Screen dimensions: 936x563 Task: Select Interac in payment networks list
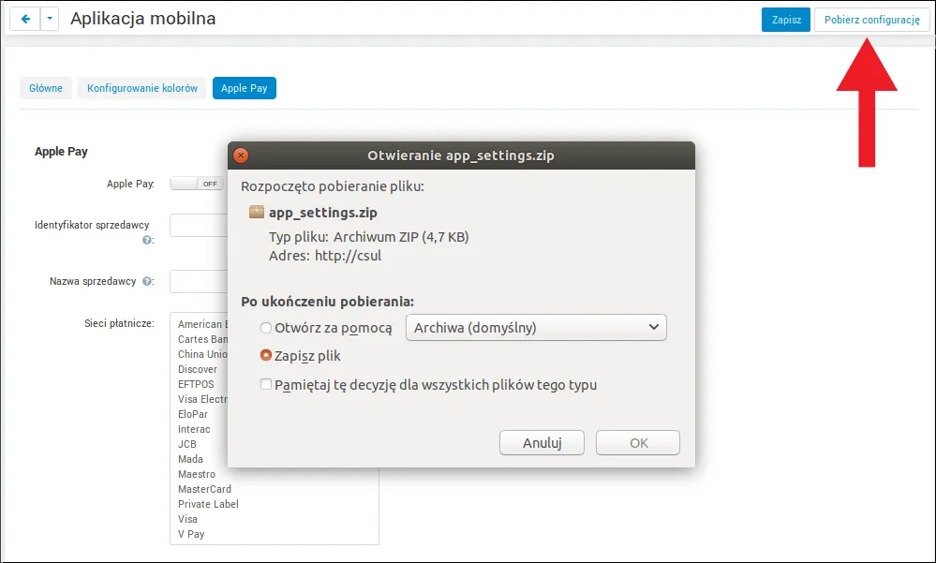(194, 429)
